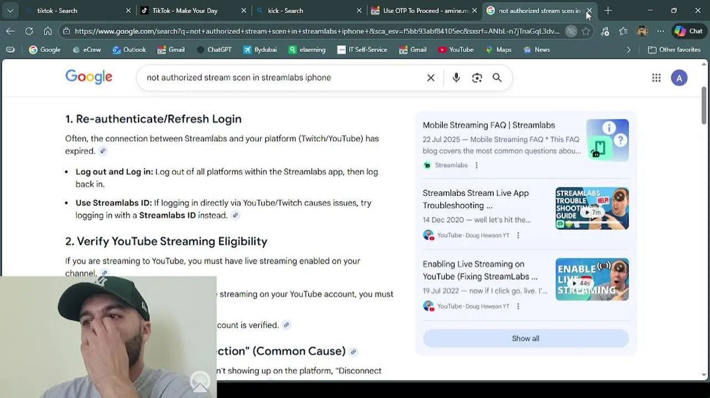Open the Outlook bookmark
710x398 pixels.
tap(129, 50)
